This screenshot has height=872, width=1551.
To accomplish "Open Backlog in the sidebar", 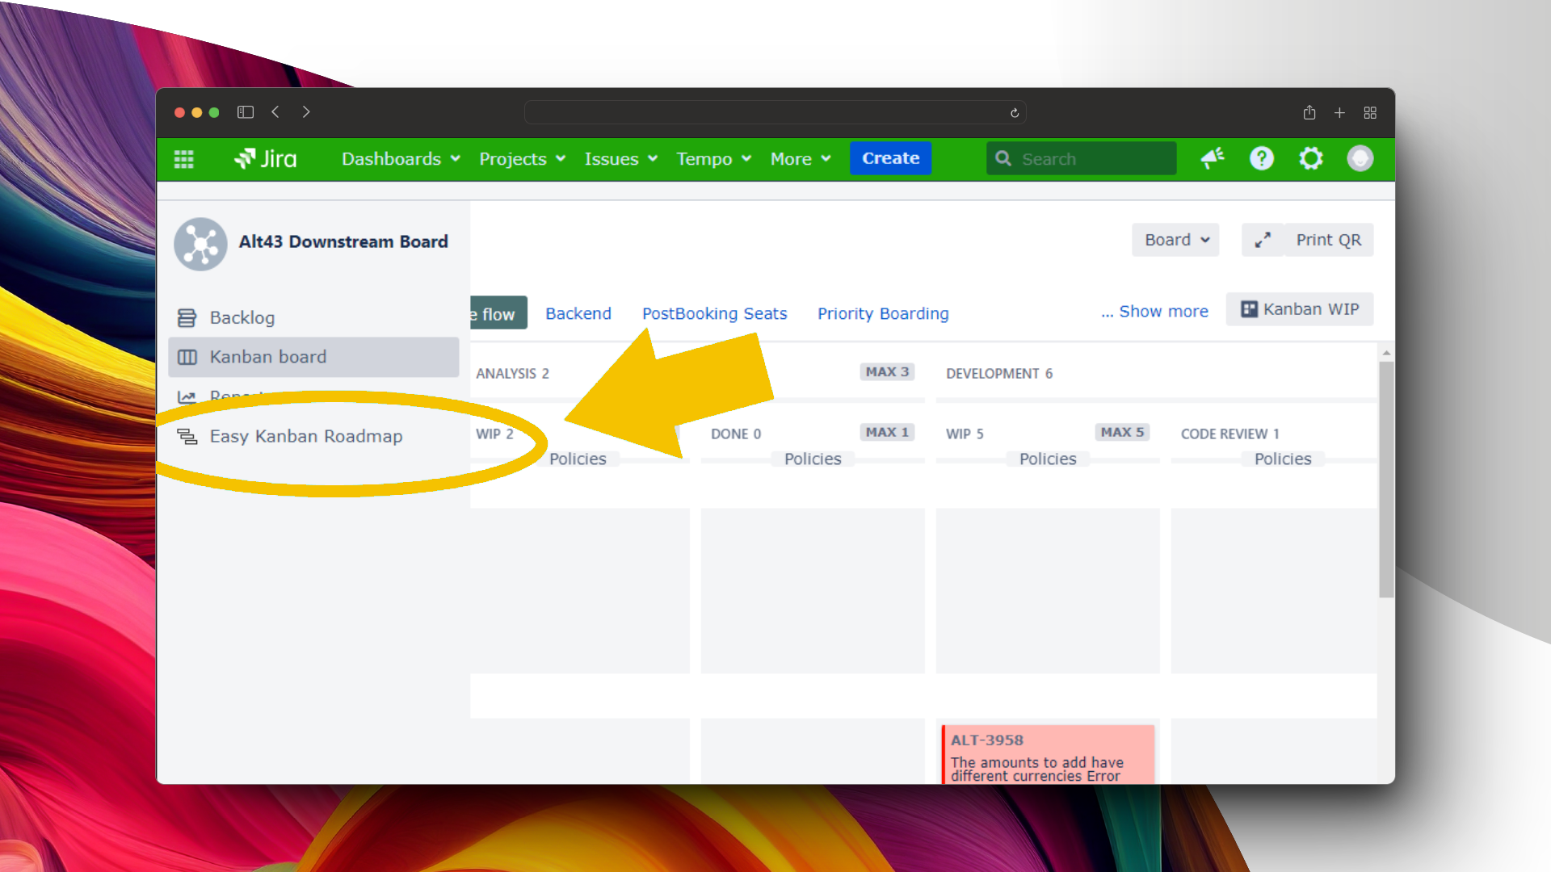I will click(242, 317).
